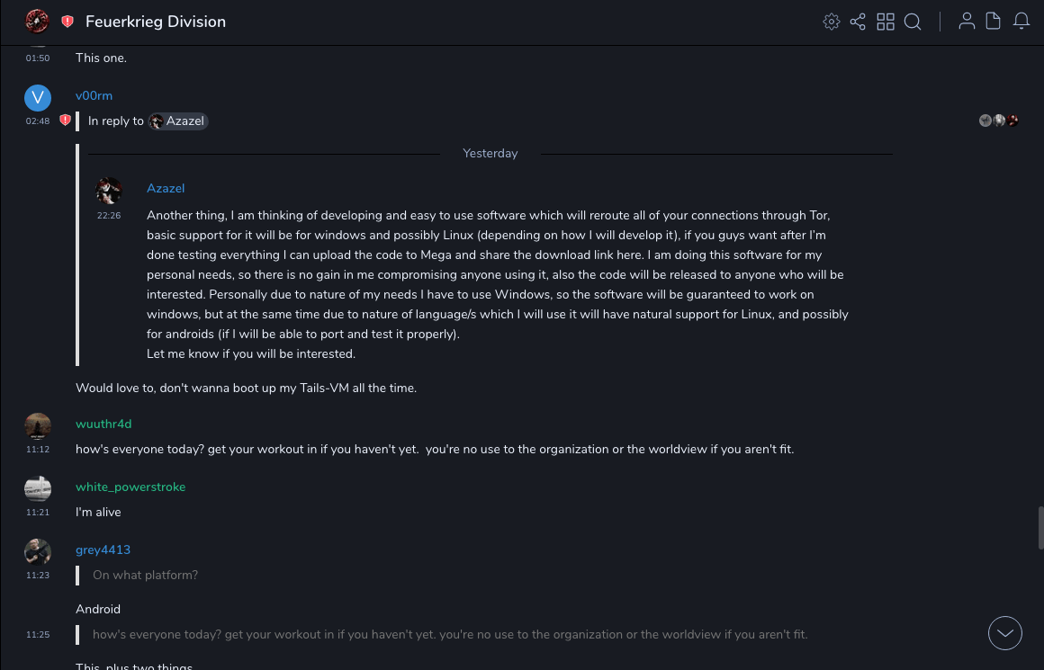
Task: Click the Azazel user pill in reply header
Action: coord(178,121)
